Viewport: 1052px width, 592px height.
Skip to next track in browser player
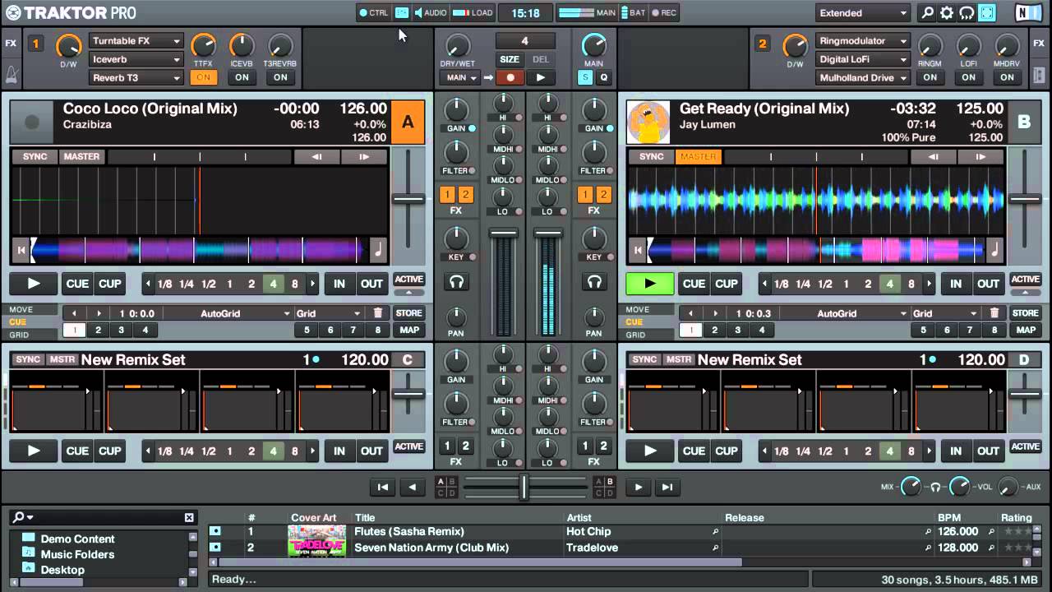coord(667,487)
